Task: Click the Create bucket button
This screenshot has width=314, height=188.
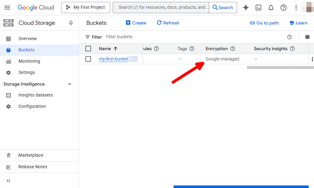Action: coord(136,23)
